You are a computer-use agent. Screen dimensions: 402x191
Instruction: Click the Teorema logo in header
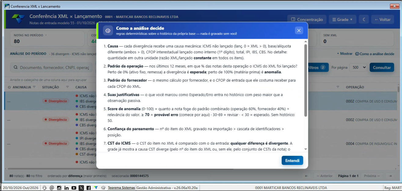pos(19,19)
